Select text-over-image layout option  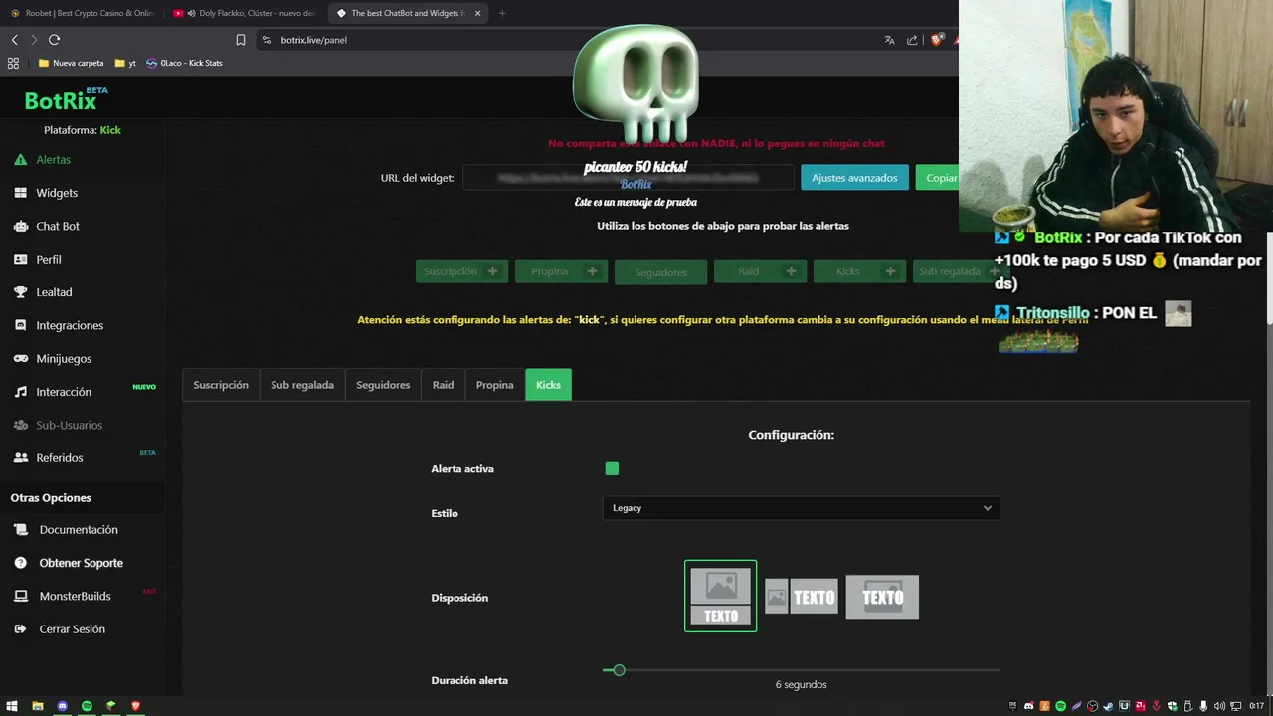pos(882,597)
